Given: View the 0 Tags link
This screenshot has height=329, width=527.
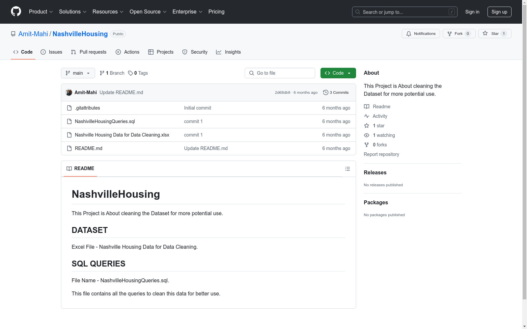Looking at the screenshot, I should pyautogui.click(x=138, y=73).
